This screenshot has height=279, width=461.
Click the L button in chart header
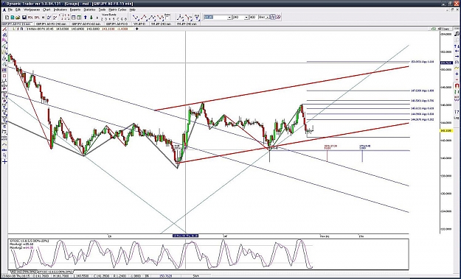pos(13,29)
